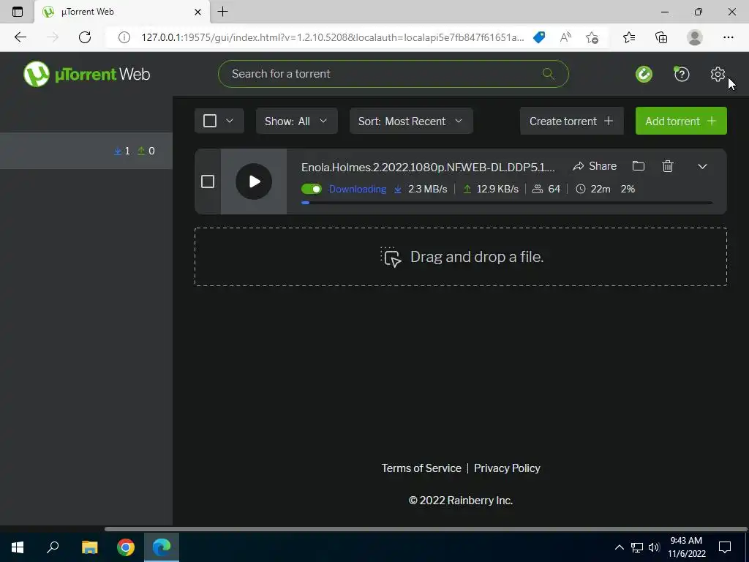Share the Enola Holmes torrent
This screenshot has width=749, height=562.
595,166
